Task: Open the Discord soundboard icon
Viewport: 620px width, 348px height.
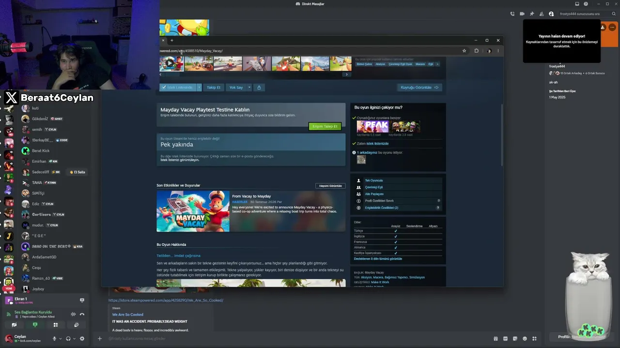Action: (77, 325)
